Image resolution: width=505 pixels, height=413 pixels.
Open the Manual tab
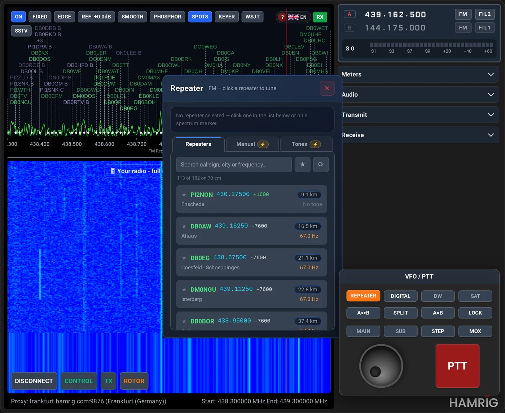point(252,144)
